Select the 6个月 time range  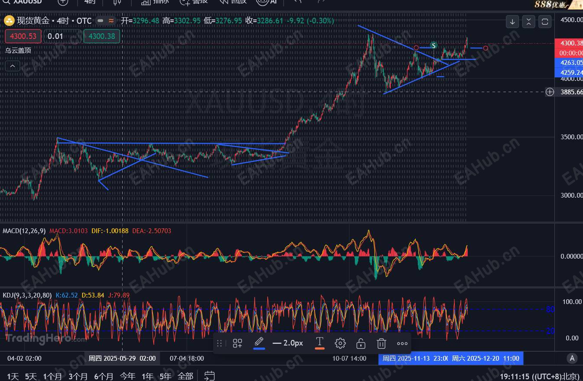104,376
